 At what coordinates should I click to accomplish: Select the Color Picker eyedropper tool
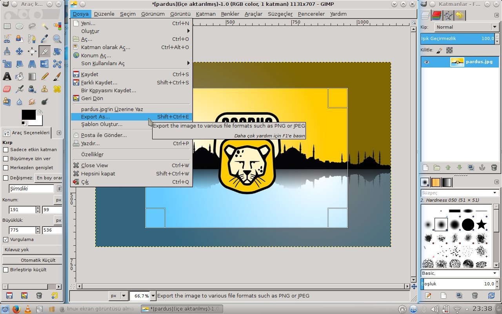click(45, 39)
